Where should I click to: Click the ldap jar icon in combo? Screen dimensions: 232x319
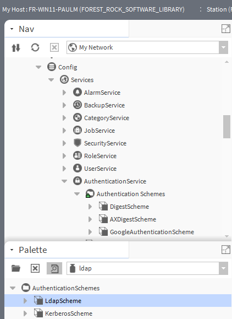point(73,268)
